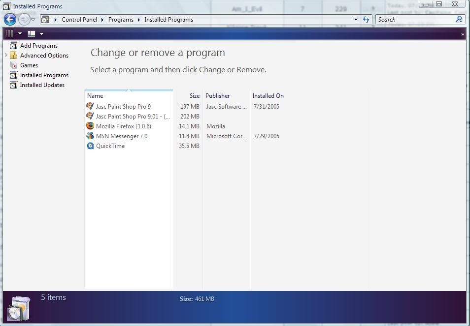
Task: Open Installed Updates in the sidebar
Action: point(42,85)
